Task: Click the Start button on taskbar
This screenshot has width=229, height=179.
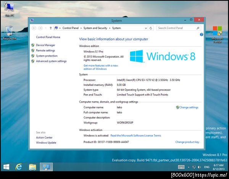Action: tap(6, 167)
